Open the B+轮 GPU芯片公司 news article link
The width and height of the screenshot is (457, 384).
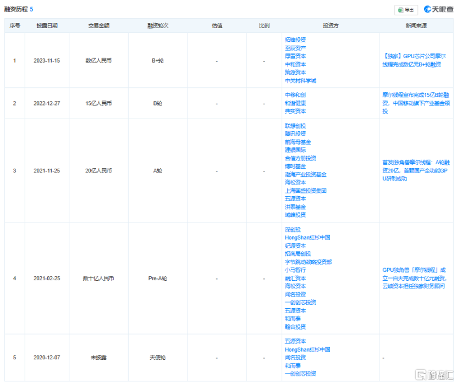pos(414,60)
